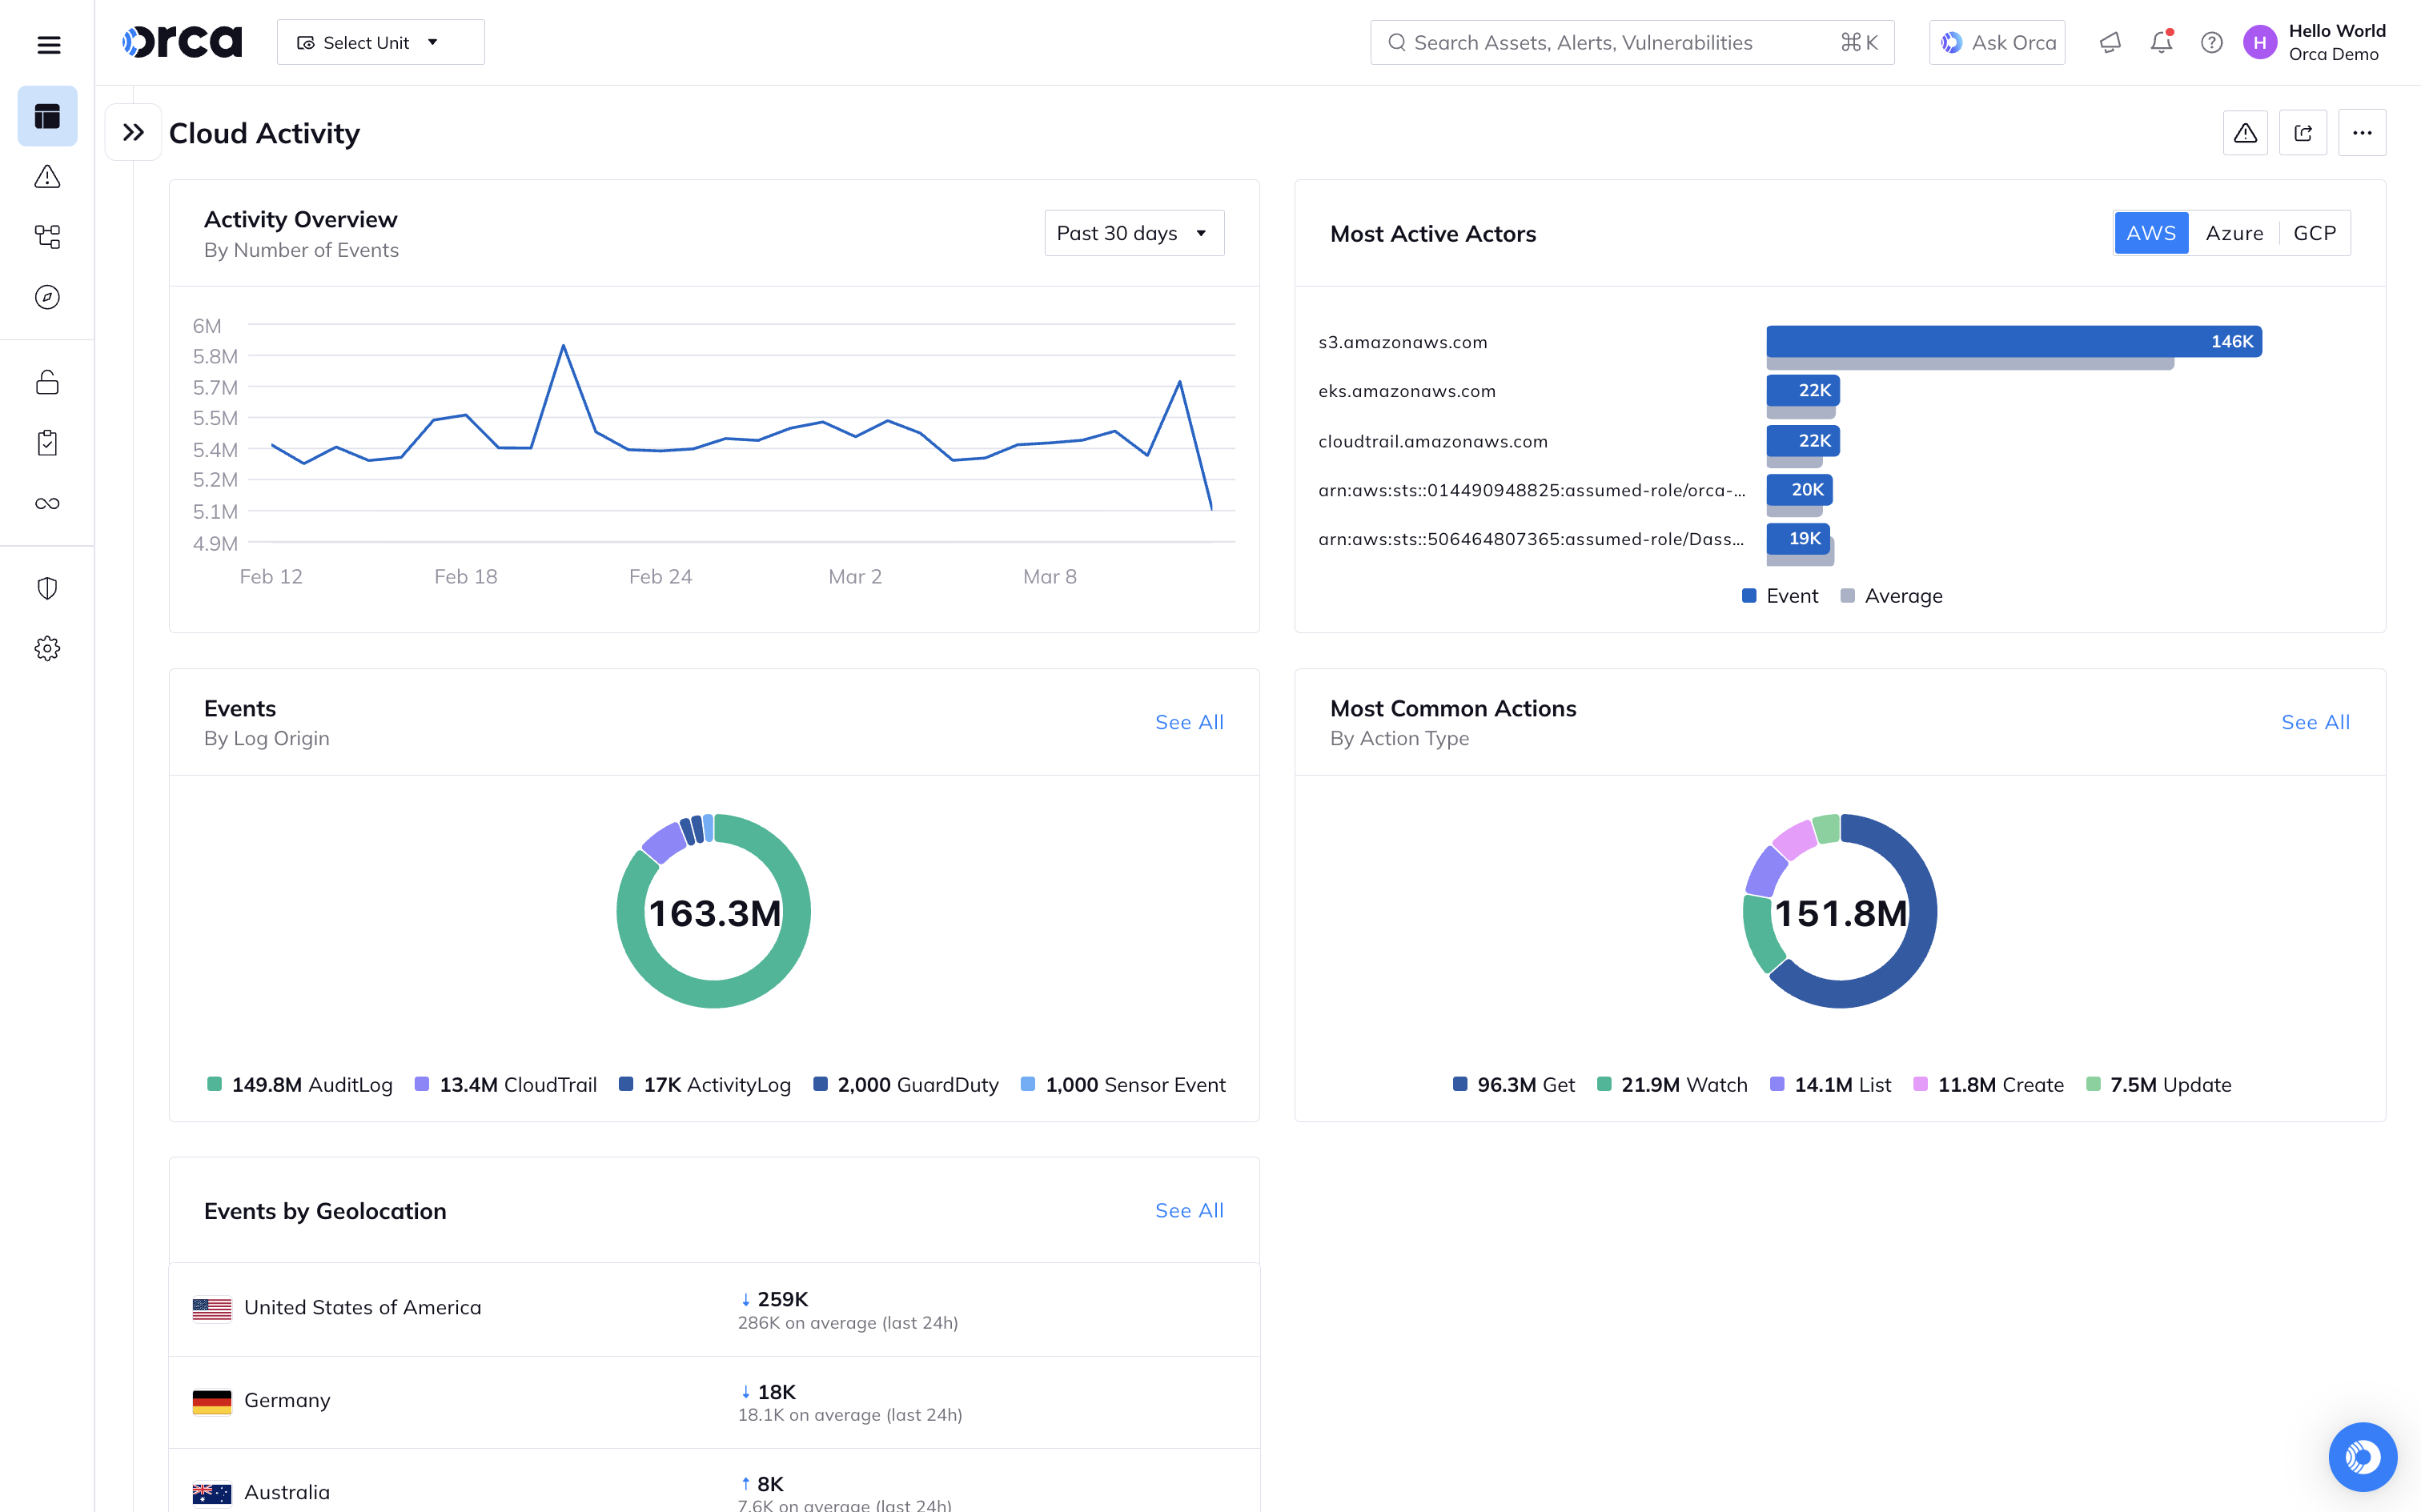The height and width of the screenshot is (1512, 2421).
Task: Open the compliance clipboard sidebar icon
Action: point(47,443)
